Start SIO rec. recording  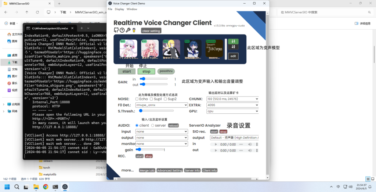[x=214, y=132]
